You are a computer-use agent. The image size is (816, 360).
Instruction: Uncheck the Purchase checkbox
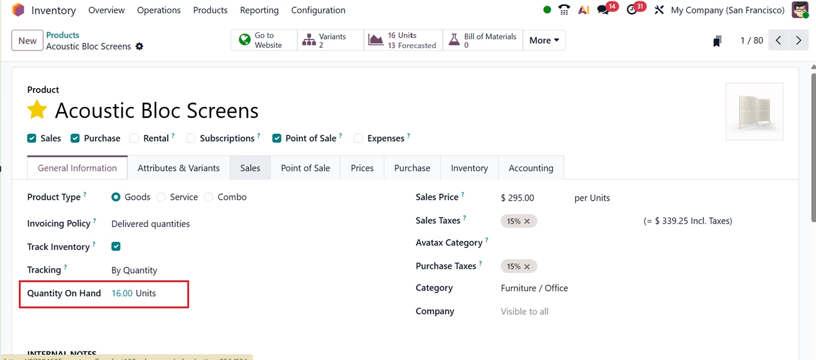pos(74,138)
